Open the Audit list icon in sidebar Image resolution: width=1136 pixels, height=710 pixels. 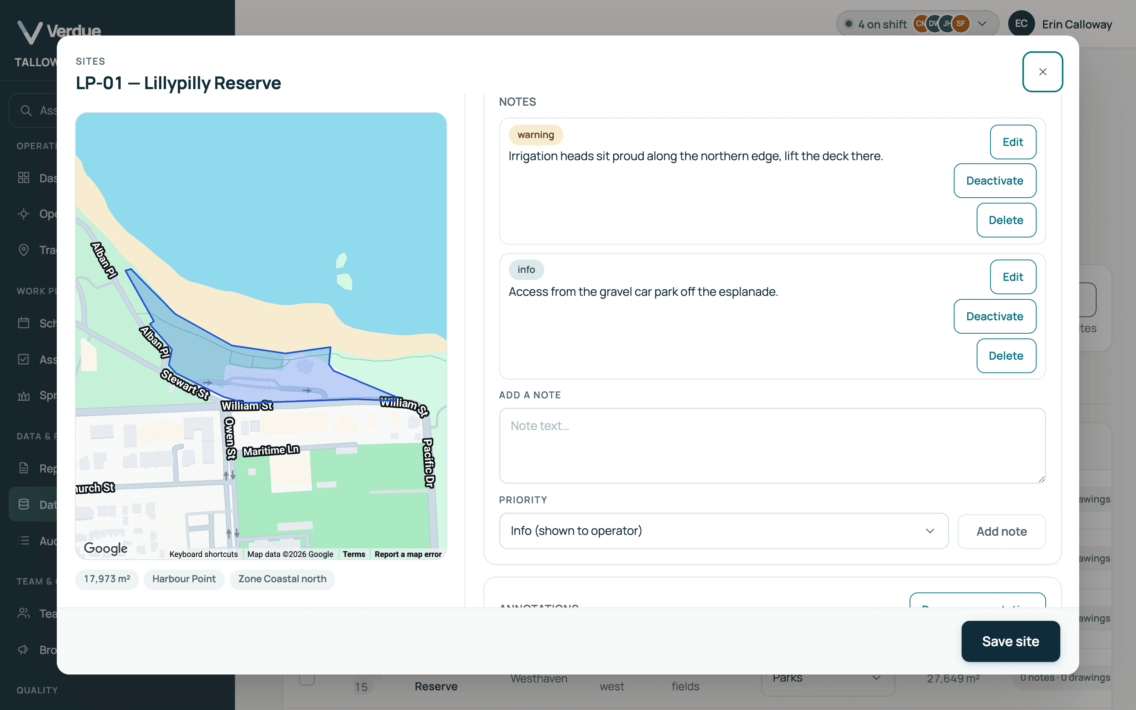pyautogui.click(x=24, y=540)
